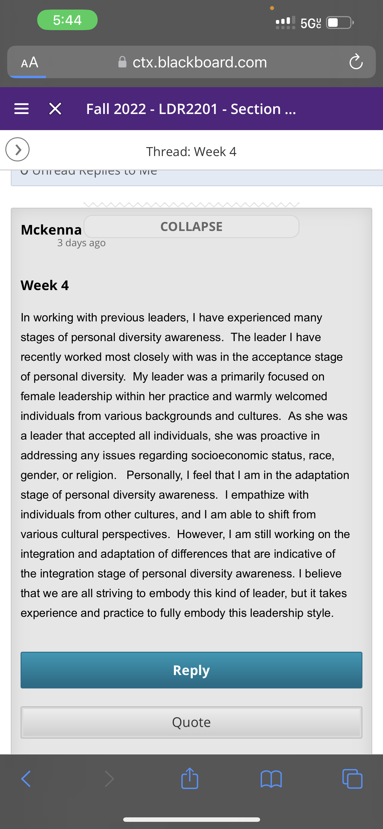Tap the ctx.blackboard.com address field

pos(191,62)
